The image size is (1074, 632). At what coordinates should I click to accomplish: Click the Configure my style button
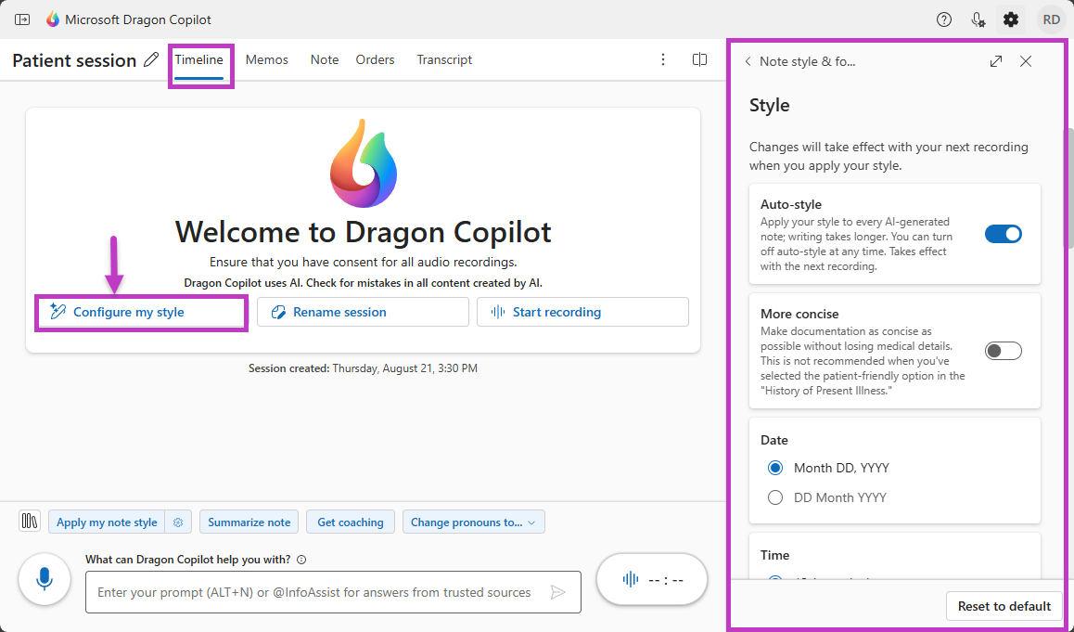click(x=140, y=313)
